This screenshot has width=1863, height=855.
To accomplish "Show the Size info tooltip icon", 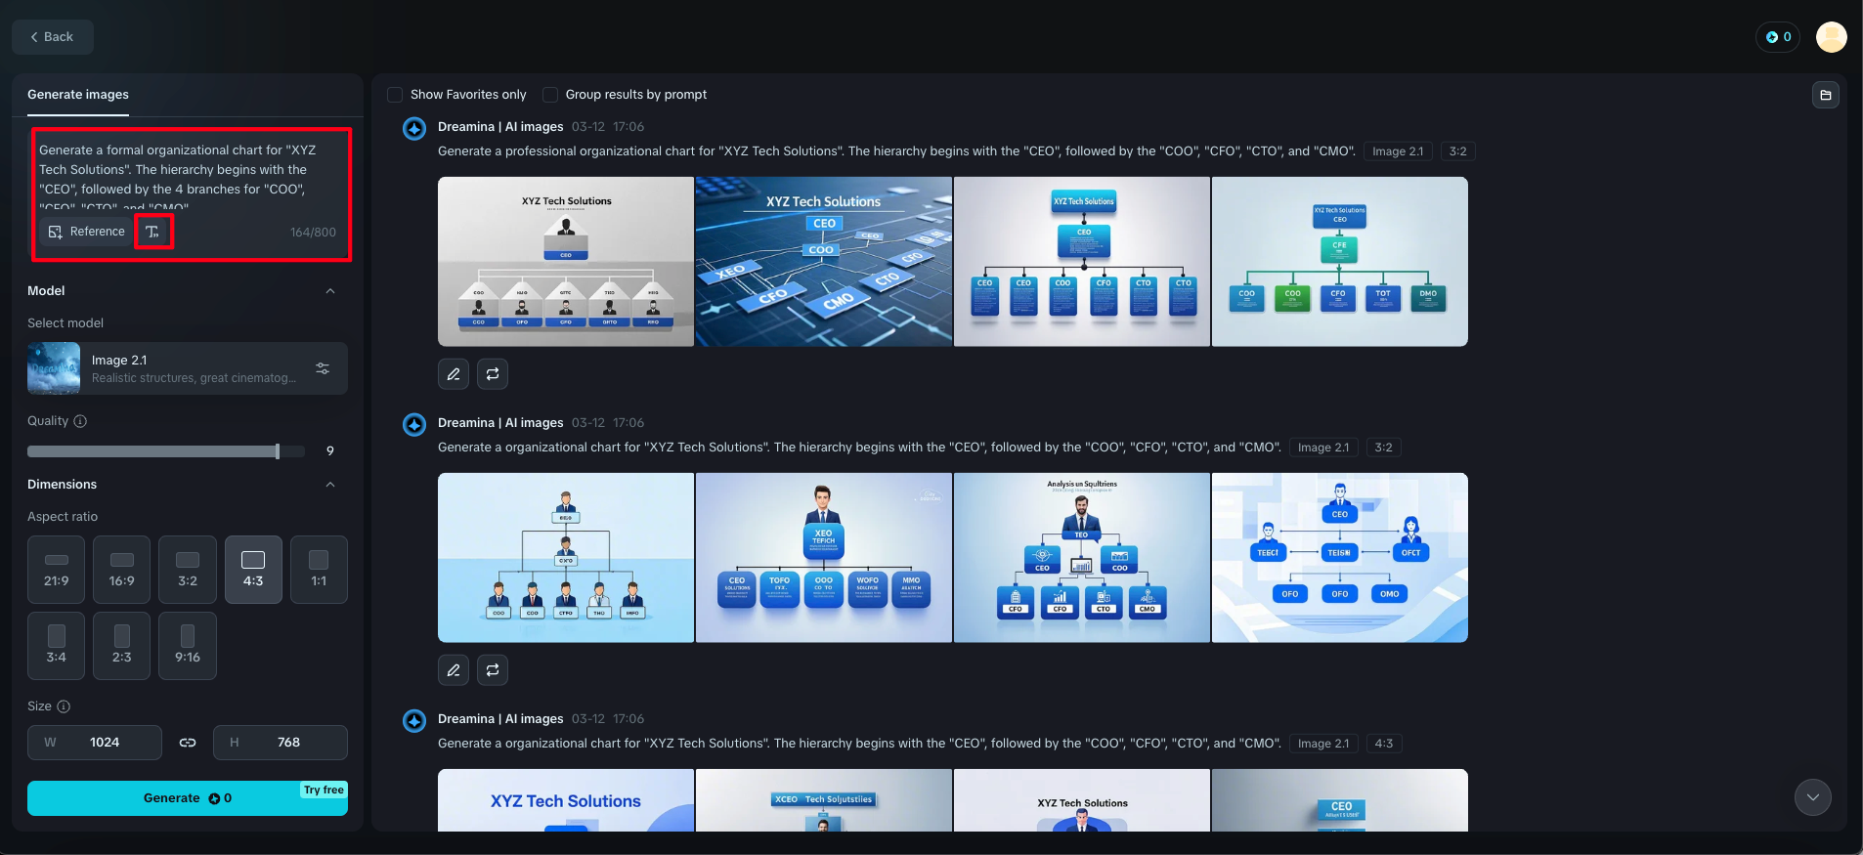I will [x=64, y=706].
